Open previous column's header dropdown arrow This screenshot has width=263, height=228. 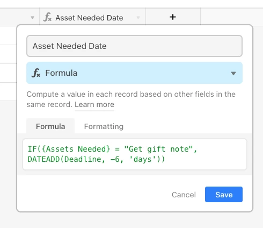click(32, 18)
